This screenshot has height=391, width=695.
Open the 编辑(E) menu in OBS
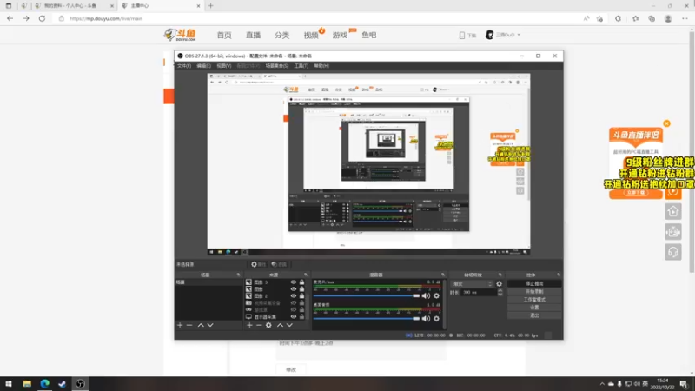click(203, 66)
